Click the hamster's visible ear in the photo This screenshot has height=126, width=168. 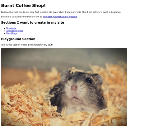tap(98, 79)
